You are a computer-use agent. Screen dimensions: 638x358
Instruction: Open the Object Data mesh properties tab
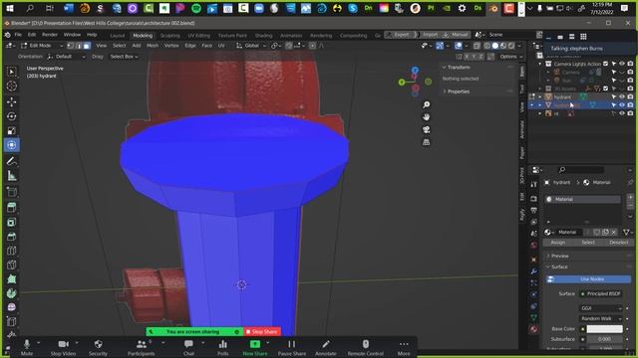(x=533, y=317)
